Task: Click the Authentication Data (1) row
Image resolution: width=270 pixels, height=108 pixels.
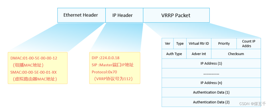Action: pos(211,92)
